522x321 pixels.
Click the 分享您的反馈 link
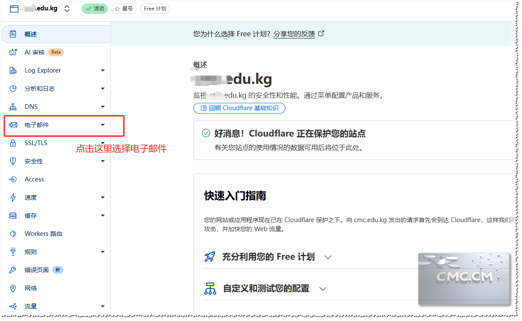294,34
